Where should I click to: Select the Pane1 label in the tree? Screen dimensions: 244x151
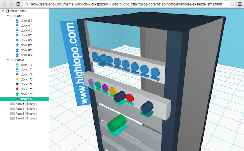[x=20, y=16]
